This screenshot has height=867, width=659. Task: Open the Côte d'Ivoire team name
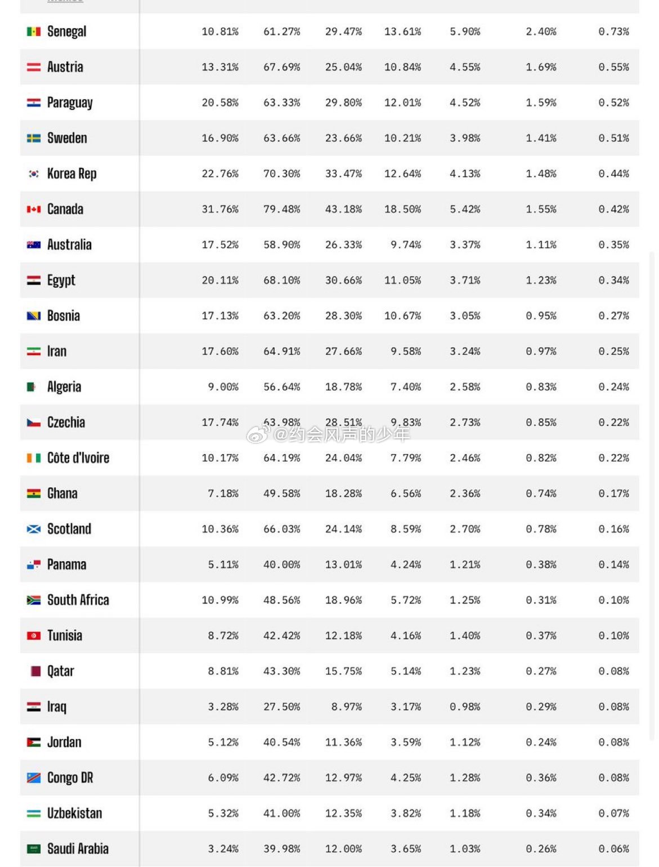click(x=78, y=457)
